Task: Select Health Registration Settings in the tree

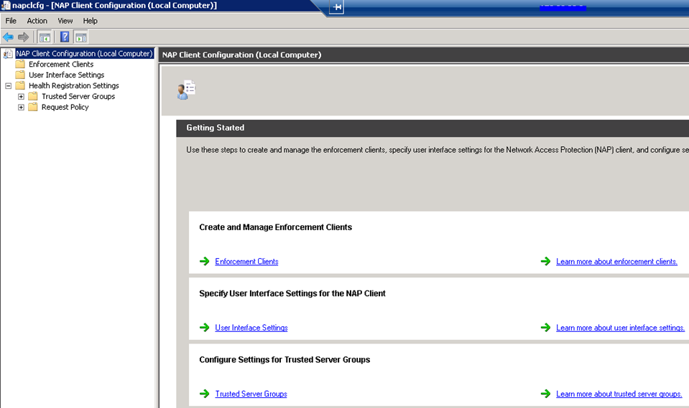Action: pyautogui.click(x=74, y=85)
